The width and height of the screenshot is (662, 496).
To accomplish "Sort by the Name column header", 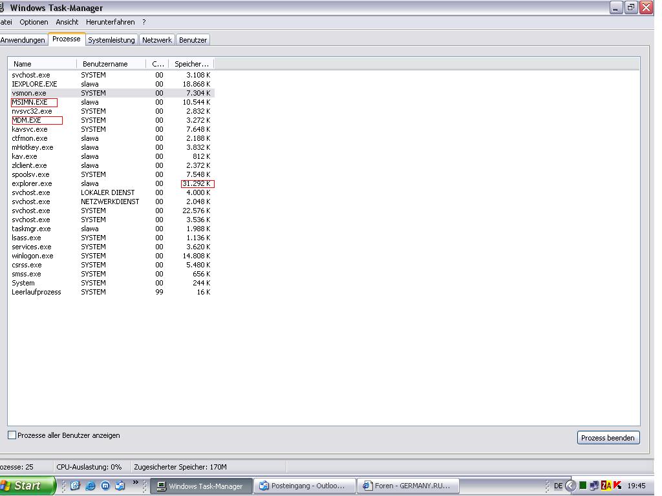I will pyautogui.click(x=42, y=64).
